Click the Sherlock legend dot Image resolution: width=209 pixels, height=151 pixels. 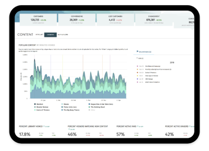(x=35, y=104)
